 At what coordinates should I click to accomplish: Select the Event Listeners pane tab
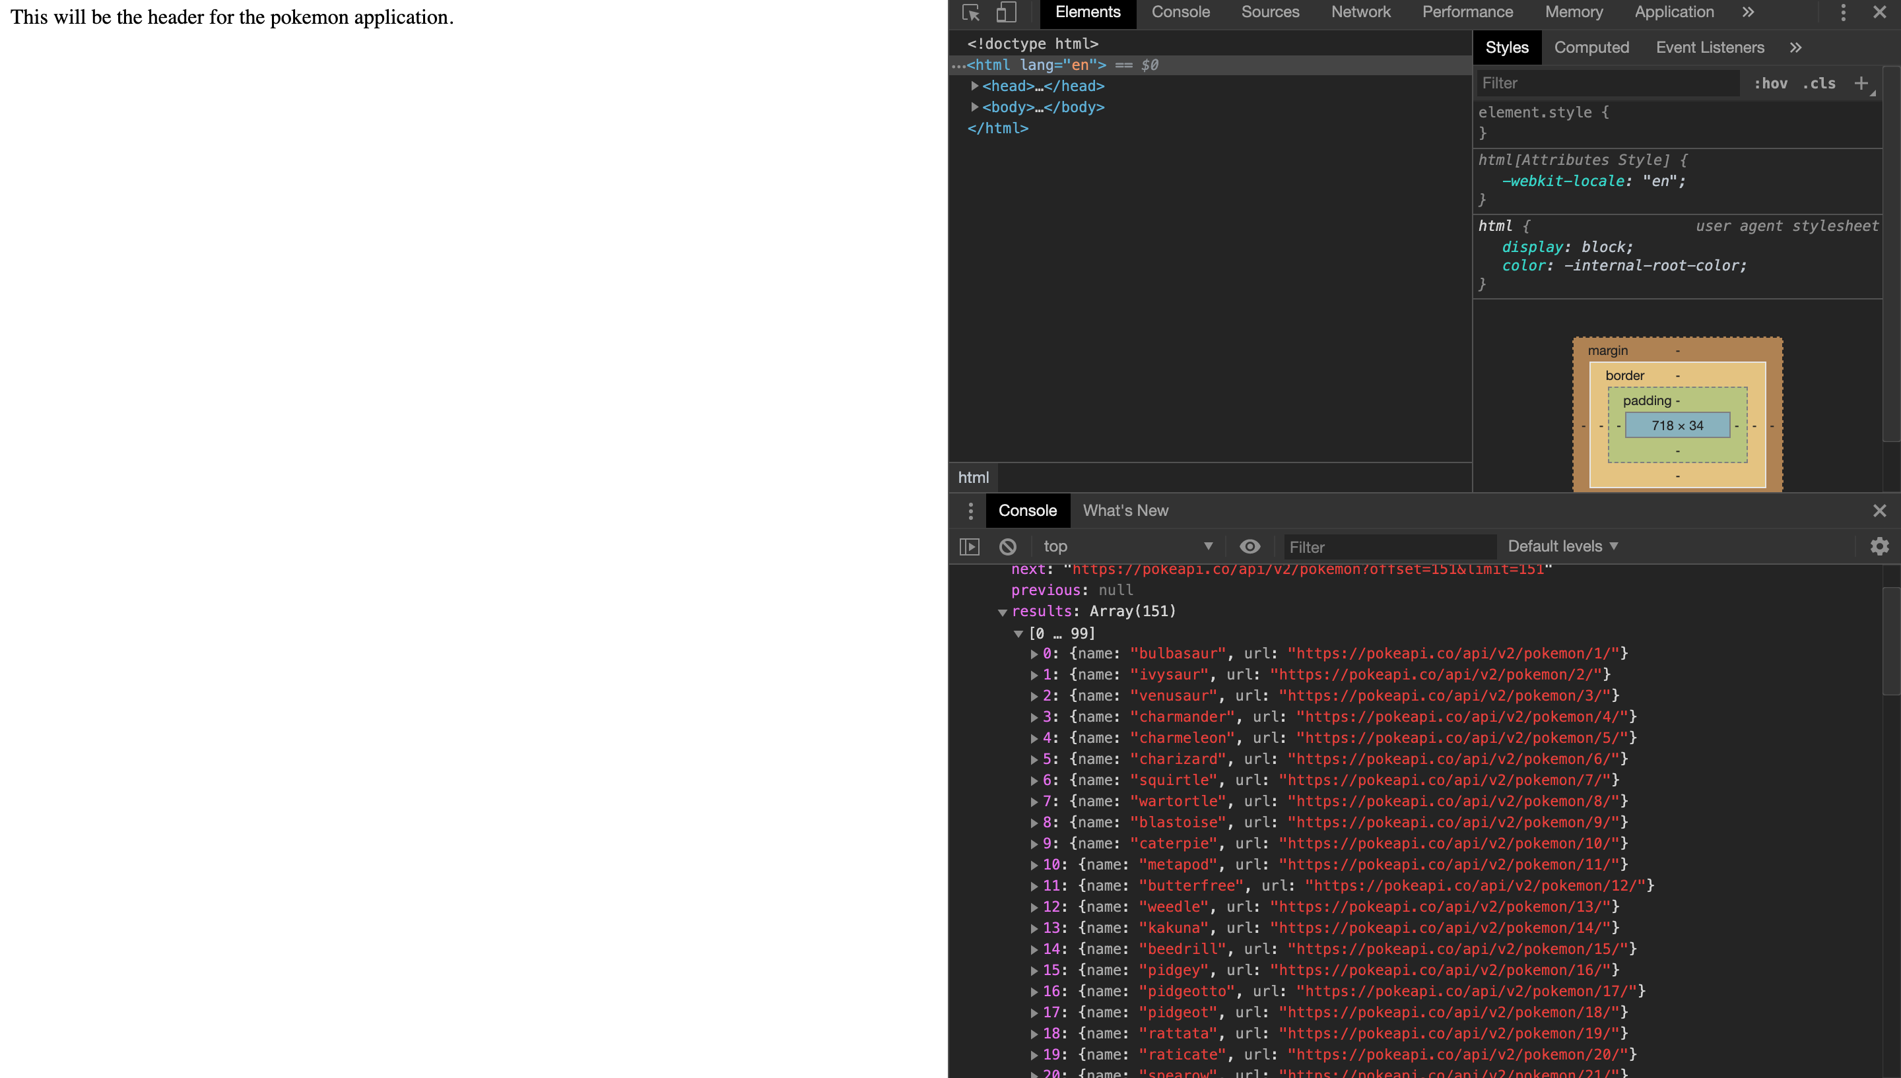[x=1709, y=48]
